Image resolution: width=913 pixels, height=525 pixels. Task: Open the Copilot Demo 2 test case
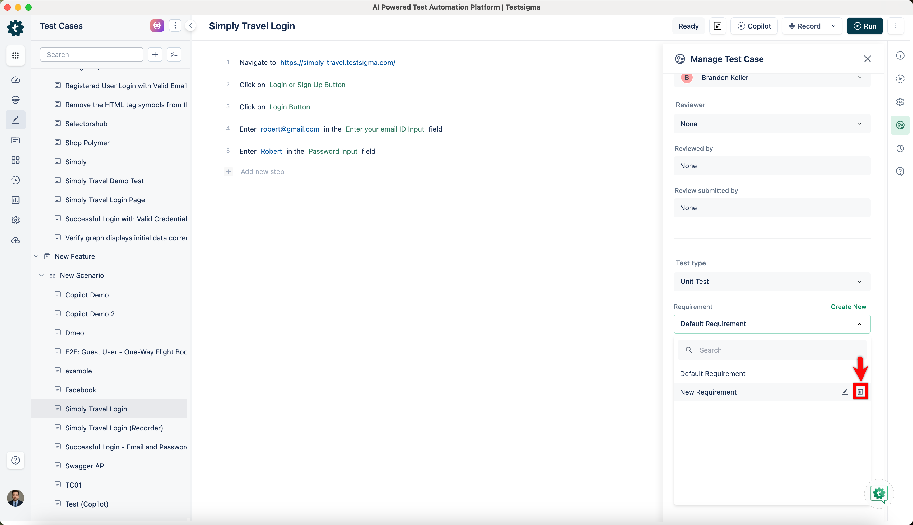point(90,314)
